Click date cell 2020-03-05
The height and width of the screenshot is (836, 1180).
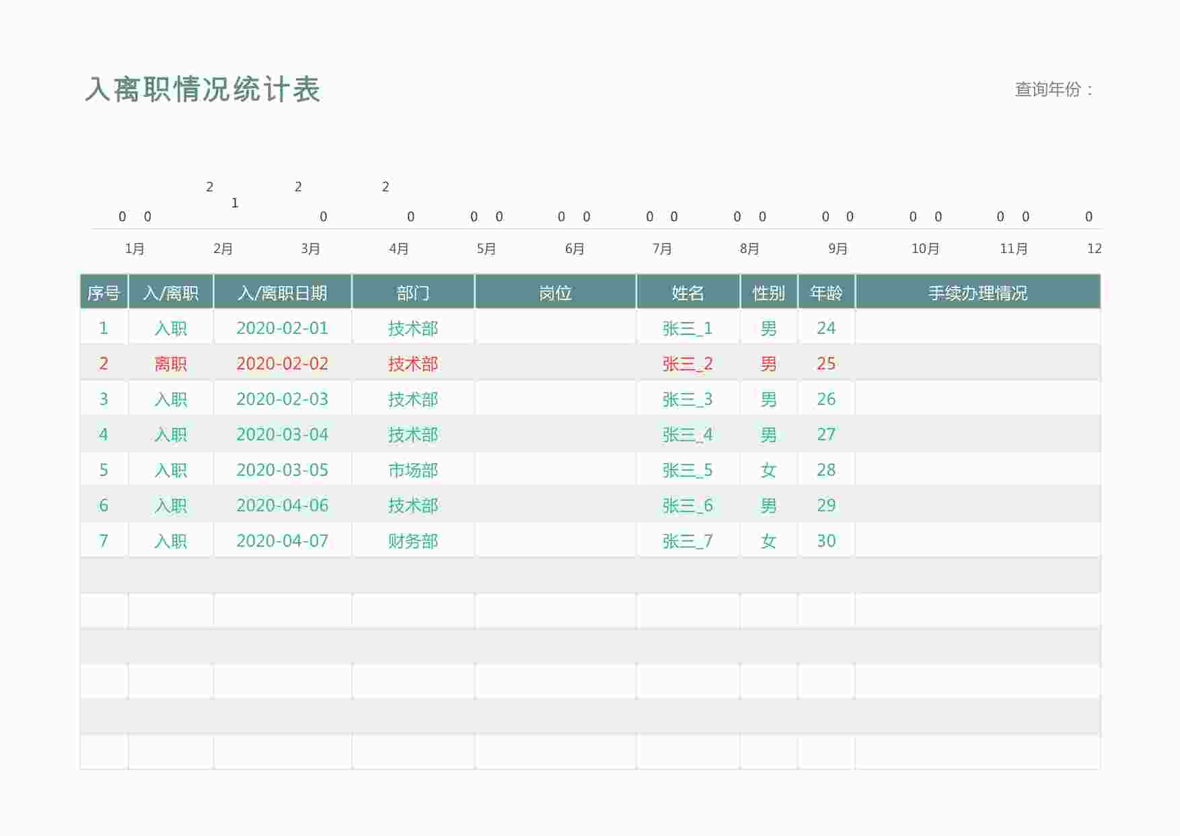click(x=283, y=470)
